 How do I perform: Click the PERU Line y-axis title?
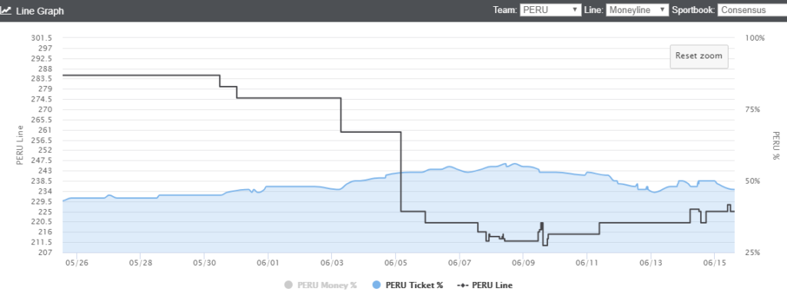point(20,145)
